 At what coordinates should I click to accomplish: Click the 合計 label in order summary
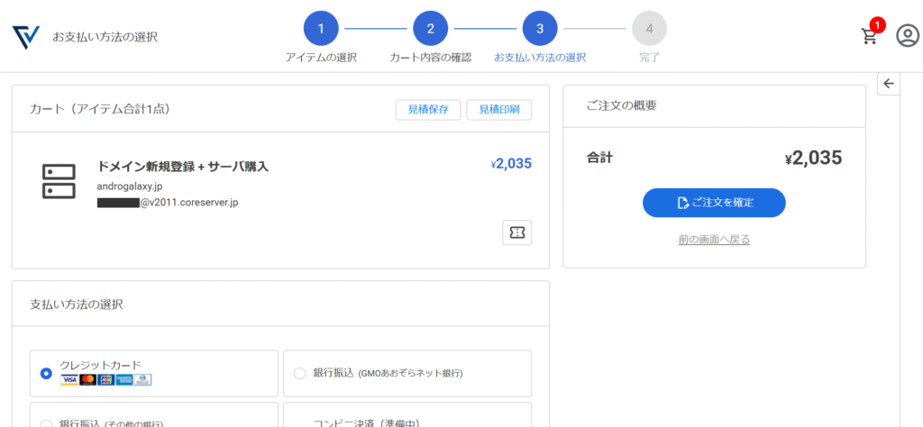click(599, 158)
